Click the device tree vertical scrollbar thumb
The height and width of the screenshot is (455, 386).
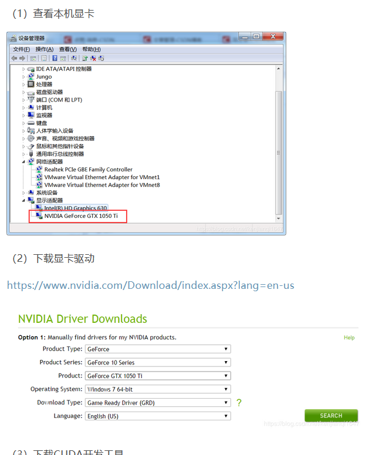[279, 153]
